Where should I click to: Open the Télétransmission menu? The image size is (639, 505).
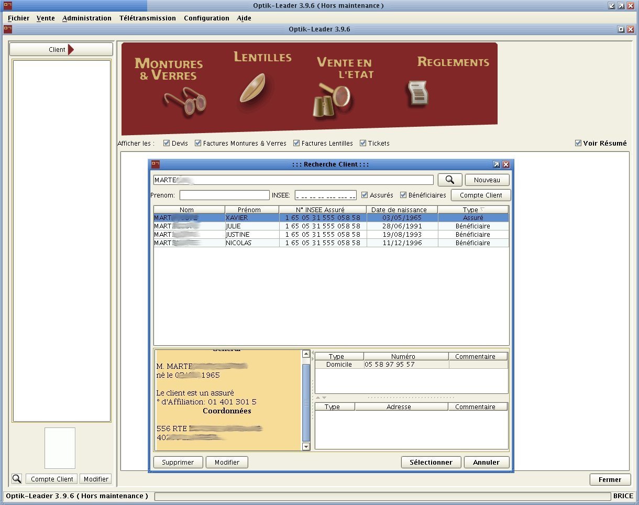click(x=148, y=18)
